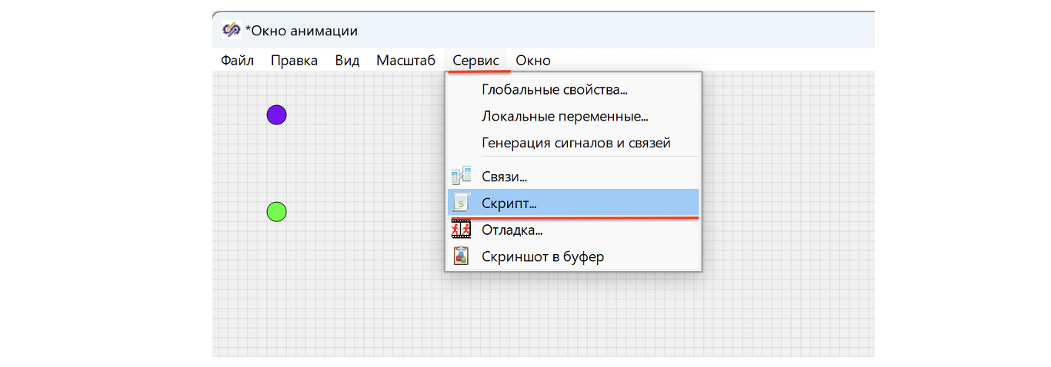1051x367 pixels.
Task: Click the *Окно анимации window title
Action: [302, 31]
